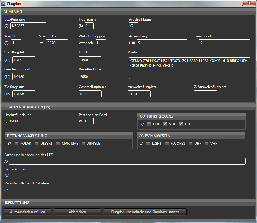Click the Reiseflughöhe field showing F080
This screenshot has width=257, height=223.
90,77
